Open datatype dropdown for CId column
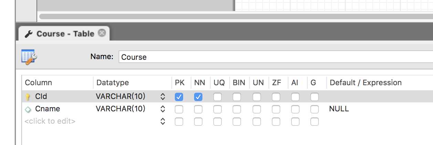Screen dimensions: 433x145 [163, 97]
